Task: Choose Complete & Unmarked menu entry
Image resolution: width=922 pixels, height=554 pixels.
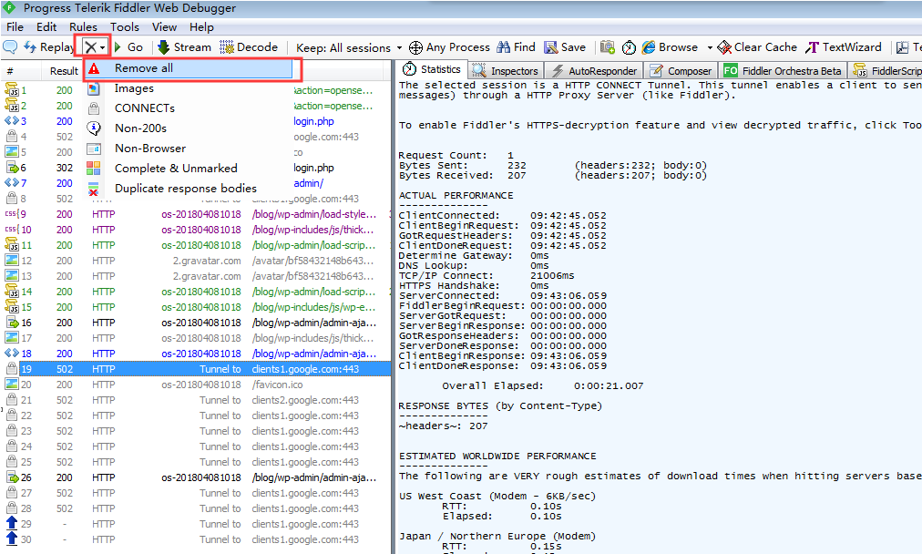Action: tap(189, 169)
